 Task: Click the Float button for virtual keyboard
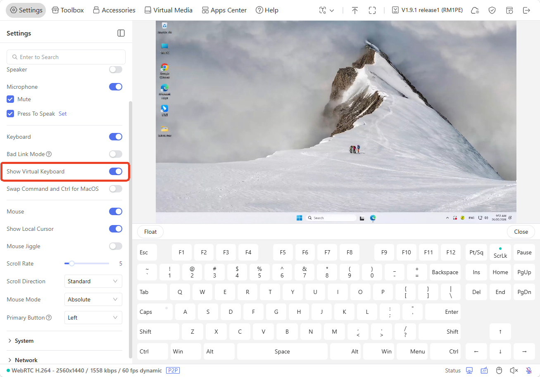(150, 232)
